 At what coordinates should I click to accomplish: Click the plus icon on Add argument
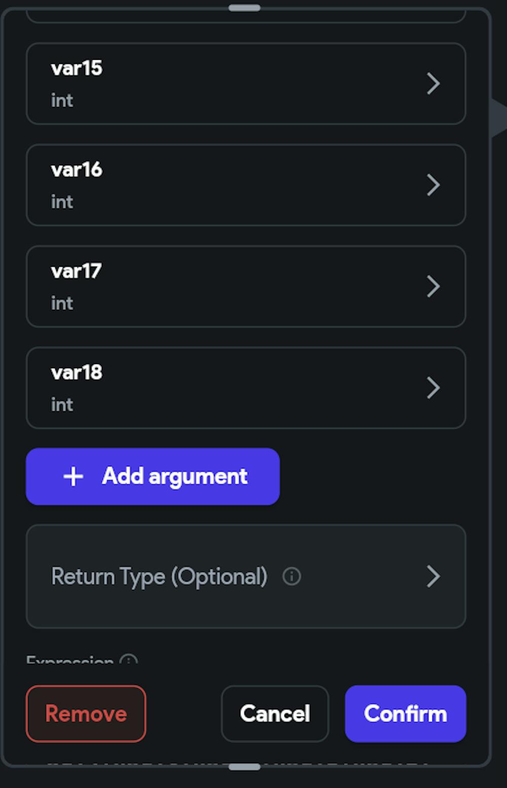[x=74, y=477]
